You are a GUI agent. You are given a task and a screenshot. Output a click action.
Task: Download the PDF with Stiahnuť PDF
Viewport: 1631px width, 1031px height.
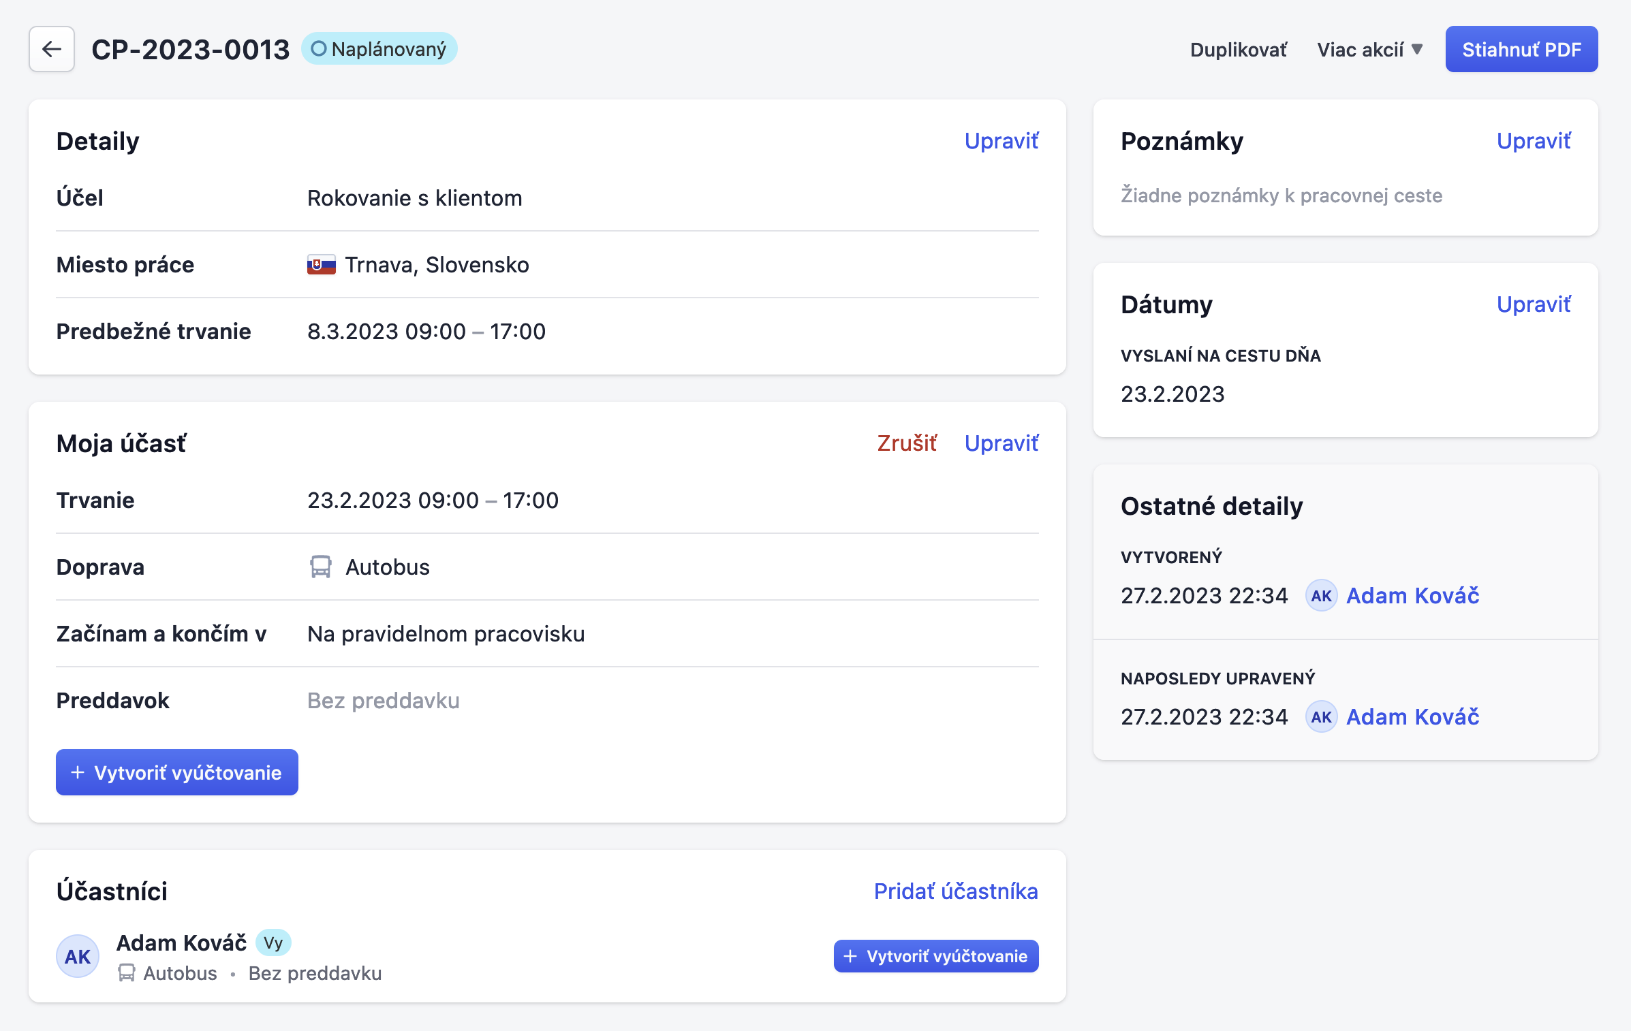[x=1521, y=50]
